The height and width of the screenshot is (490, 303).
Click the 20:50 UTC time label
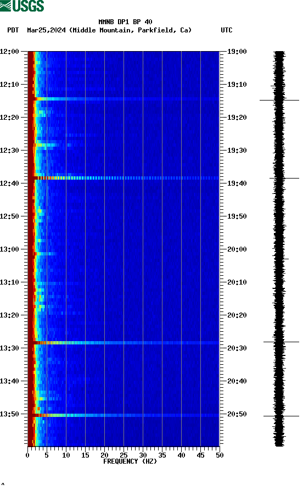tap(237, 414)
